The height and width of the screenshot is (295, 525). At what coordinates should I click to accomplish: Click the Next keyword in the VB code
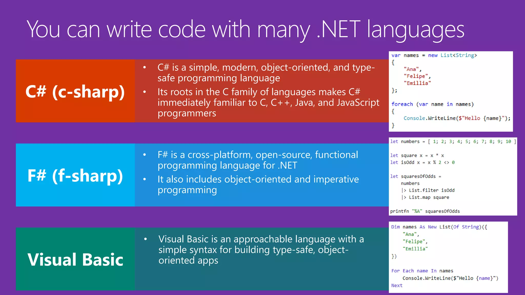pos(397,286)
